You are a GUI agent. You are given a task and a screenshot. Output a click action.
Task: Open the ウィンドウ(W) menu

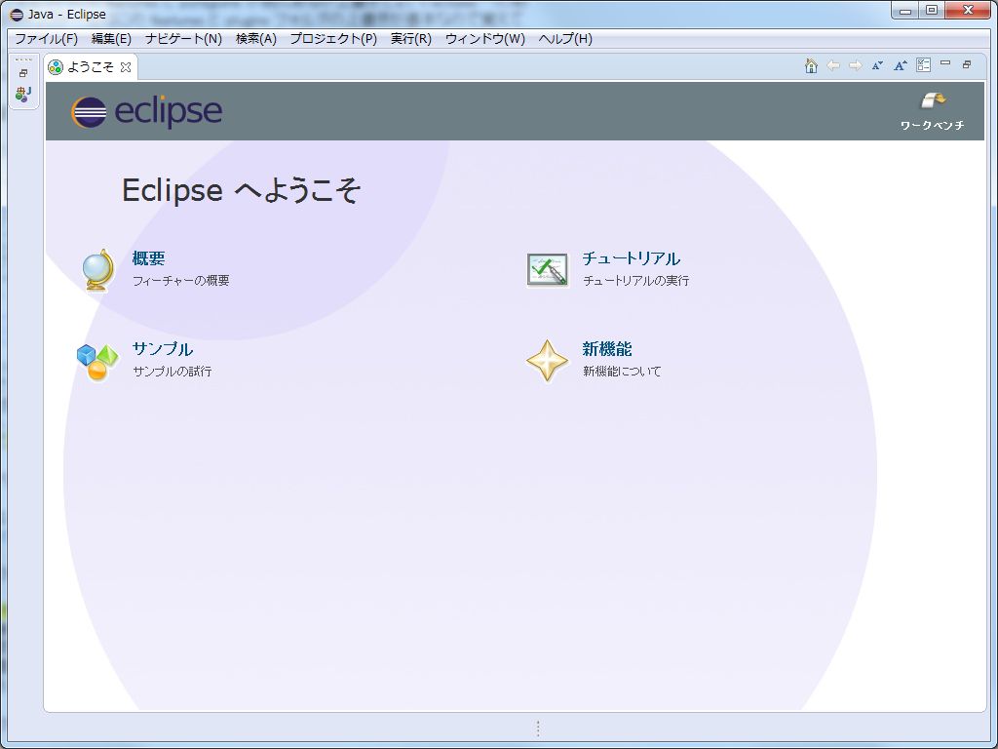pyautogui.click(x=485, y=39)
